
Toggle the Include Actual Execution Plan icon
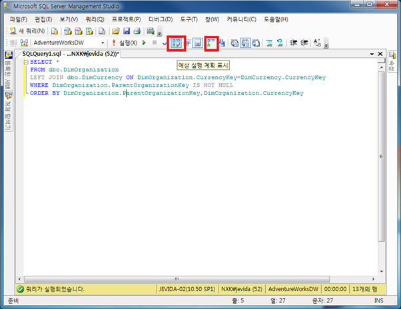click(x=211, y=43)
